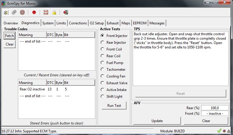Choose the Fuel Pump active test
This screenshot has height=135, width=233.
(x=102, y=63)
